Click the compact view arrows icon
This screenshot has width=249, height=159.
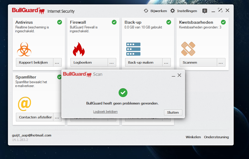pos(220,10)
